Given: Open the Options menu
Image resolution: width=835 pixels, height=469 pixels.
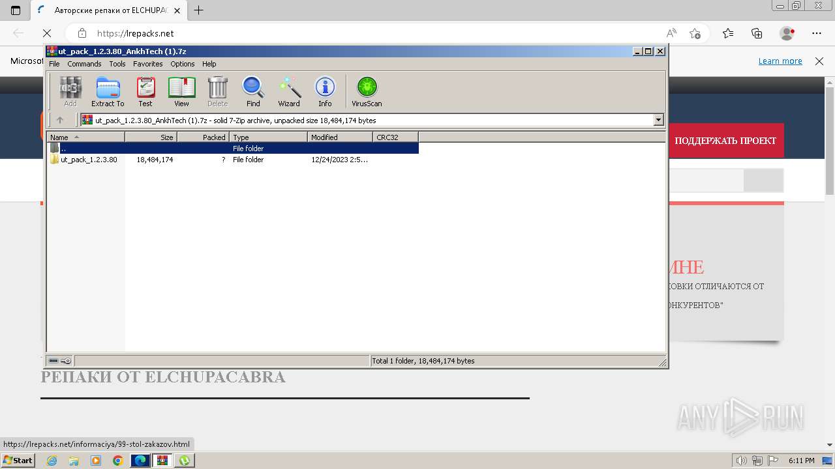Looking at the screenshot, I should 183,64.
